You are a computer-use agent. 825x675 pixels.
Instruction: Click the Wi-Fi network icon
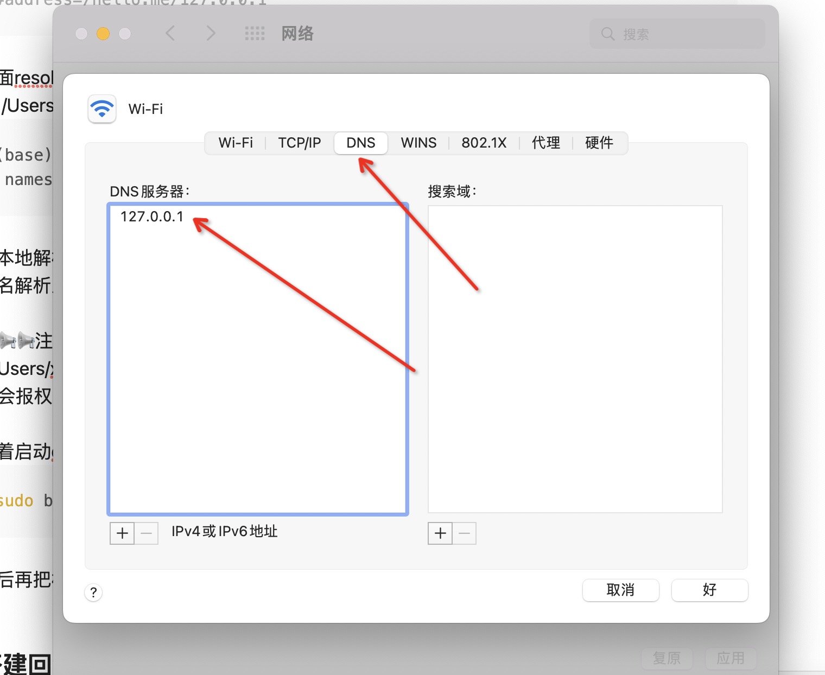click(x=102, y=109)
